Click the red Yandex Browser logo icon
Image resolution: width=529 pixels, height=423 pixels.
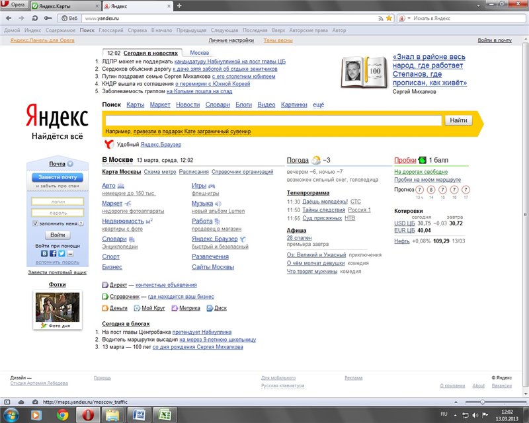click(108, 144)
